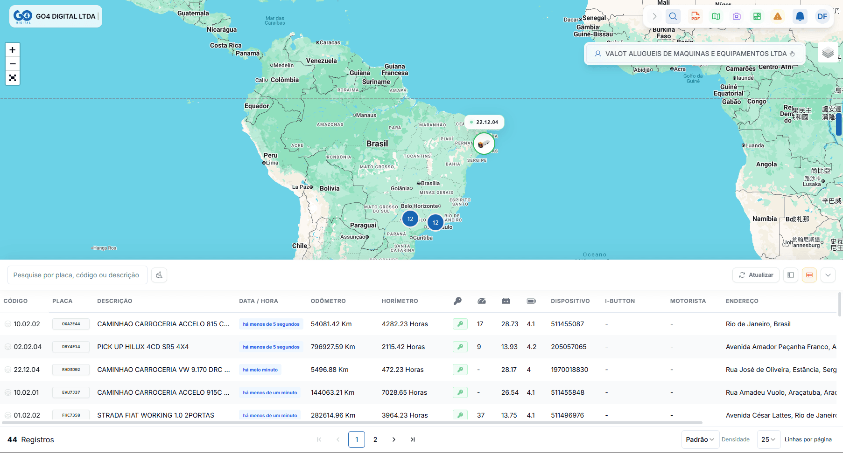Image resolution: width=843 pixels, height=453 pixels.
Task: Expand the top toolbar chevron arrow
Action: pyautogui.click(x=654, y=16)
